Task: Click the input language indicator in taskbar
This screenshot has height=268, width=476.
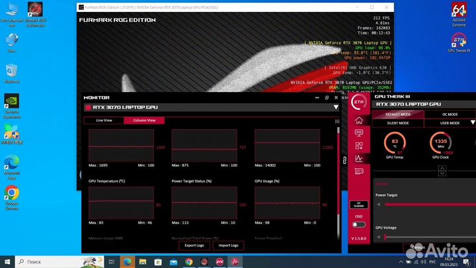Action: point(432,261)
